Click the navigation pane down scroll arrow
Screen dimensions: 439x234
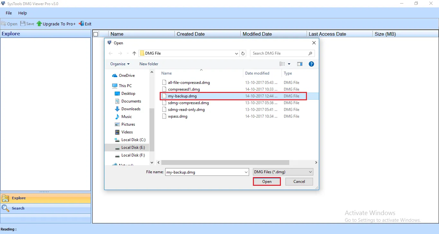click(x=152, y=163)
